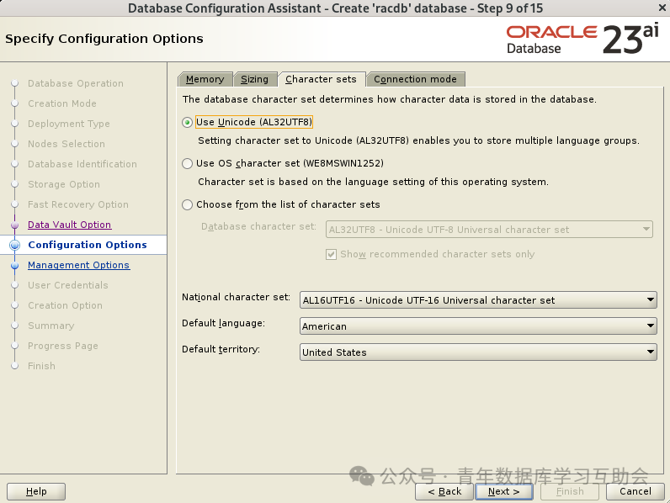Screen dimensions: 670x503
Task: Click the Data Vault Option step bullet icon
Action: [x=15, y=225]
